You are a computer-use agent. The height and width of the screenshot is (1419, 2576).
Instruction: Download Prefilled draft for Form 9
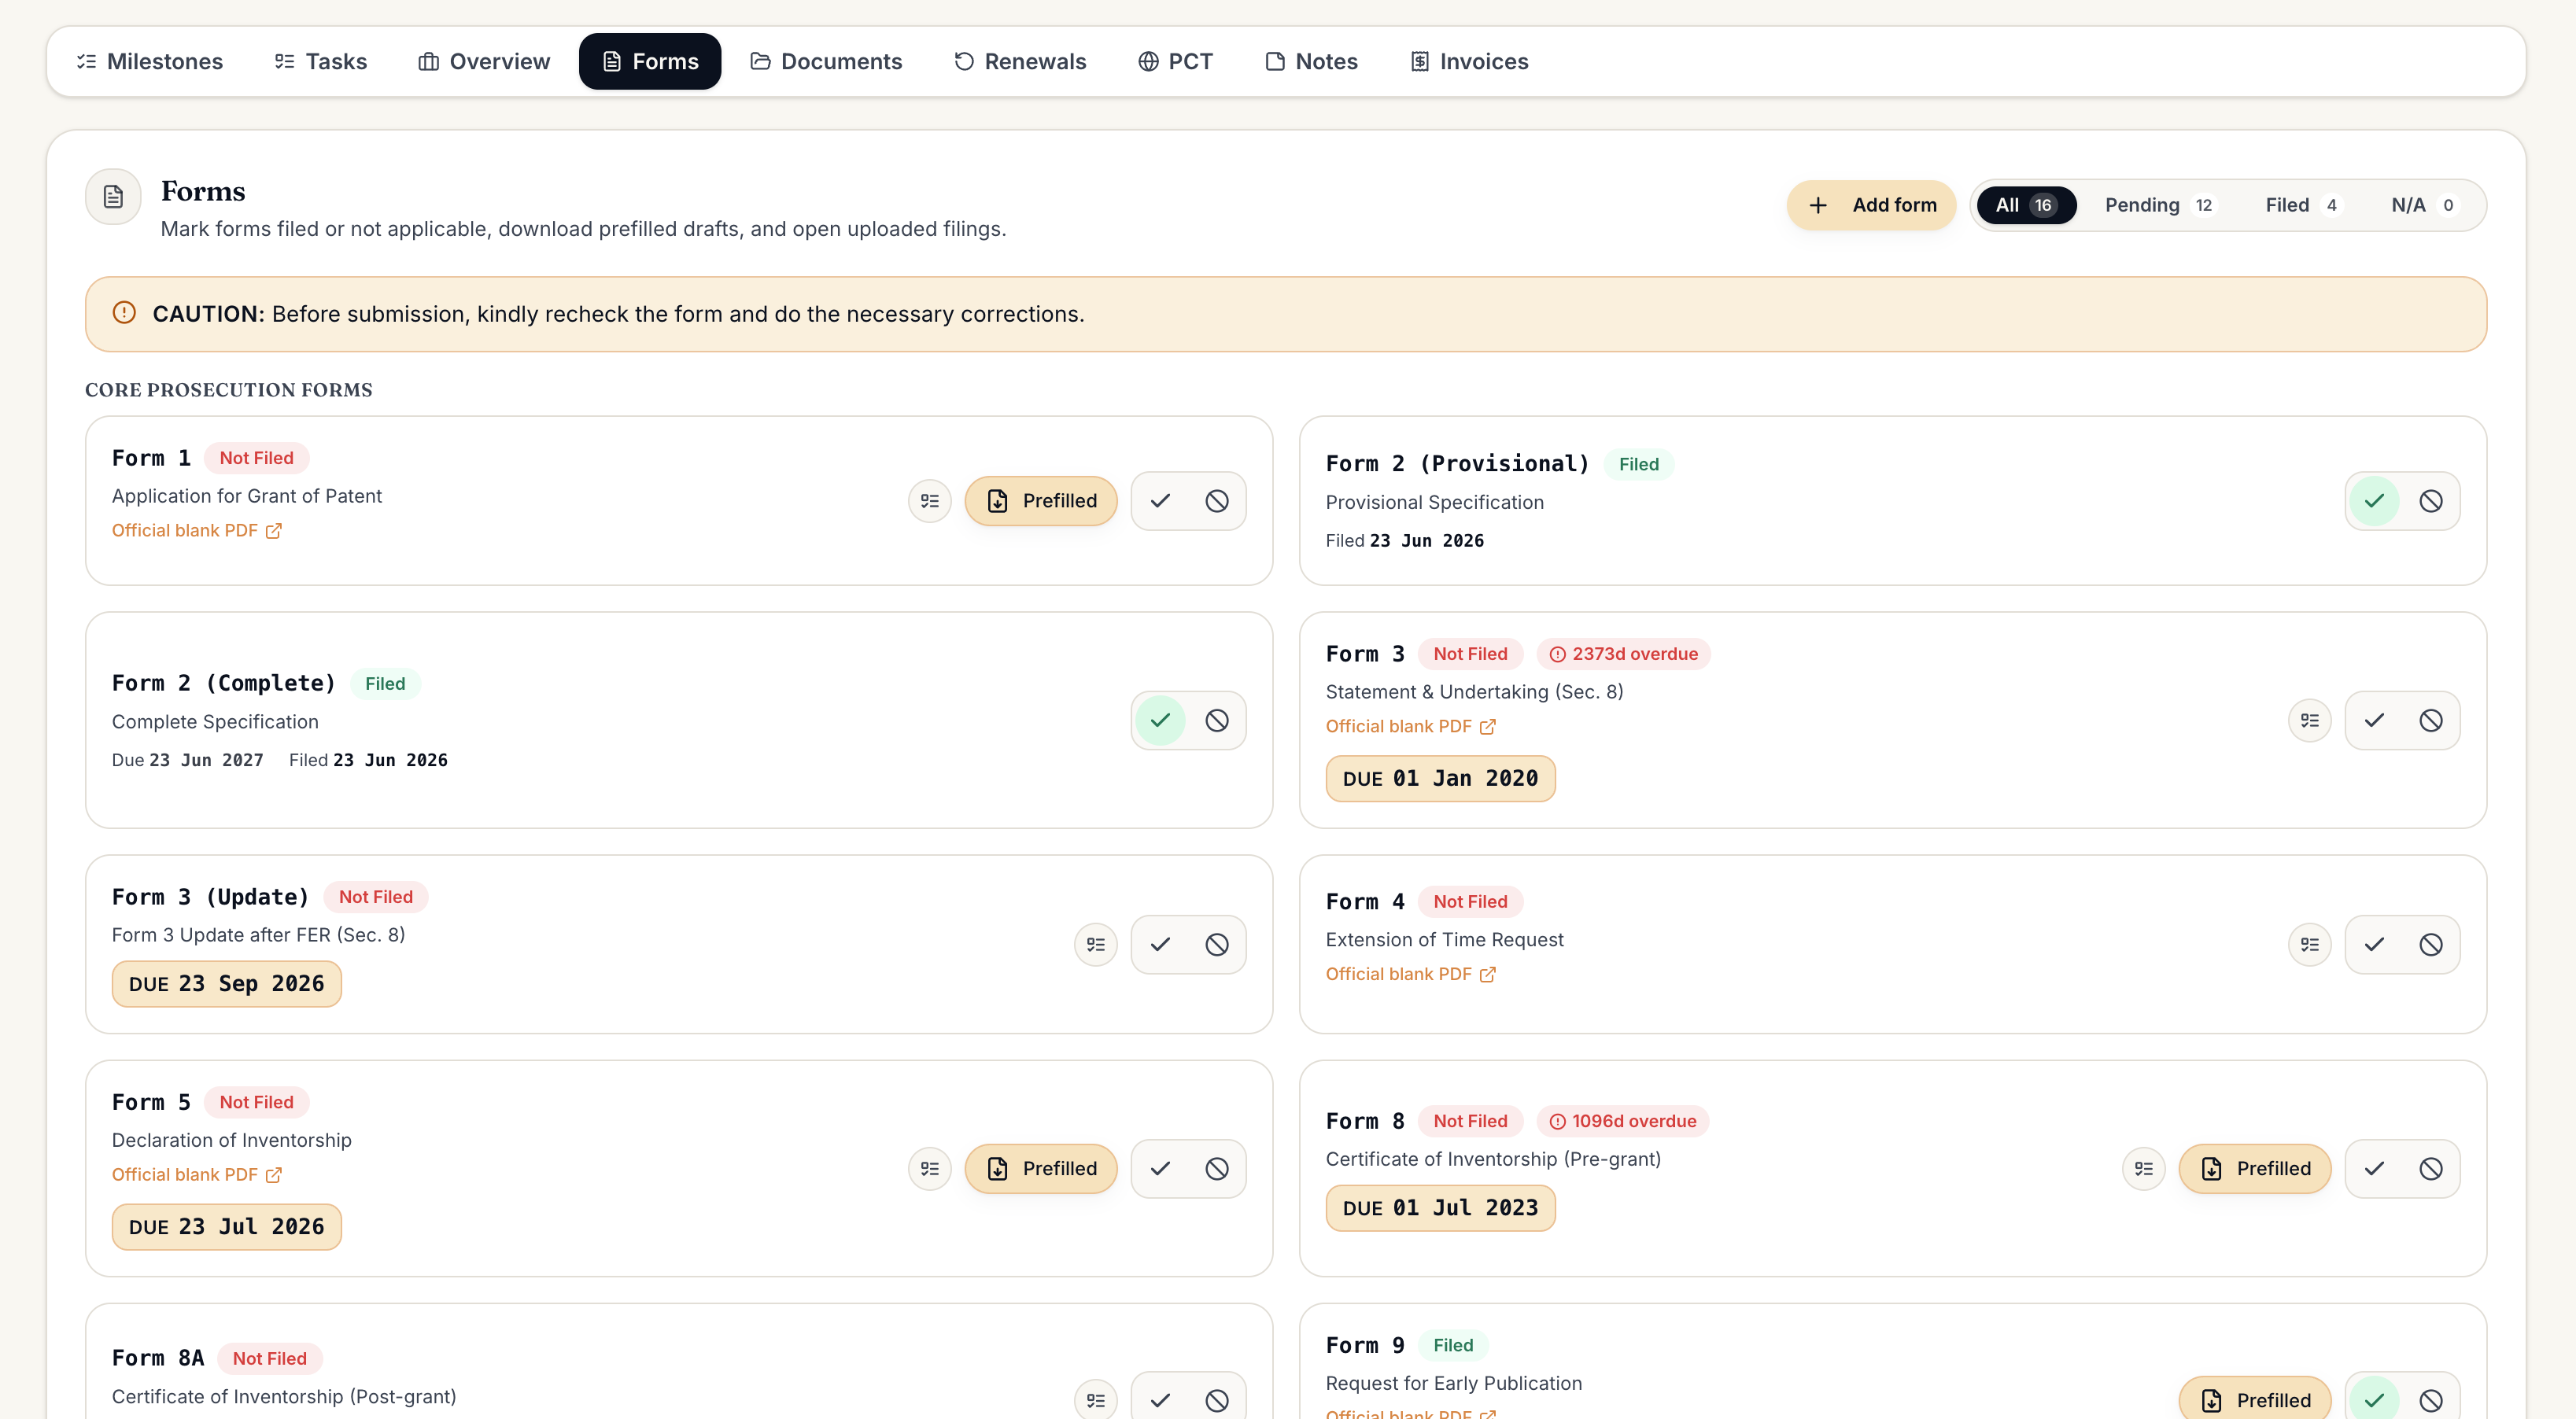[x=2255, y=1400]
